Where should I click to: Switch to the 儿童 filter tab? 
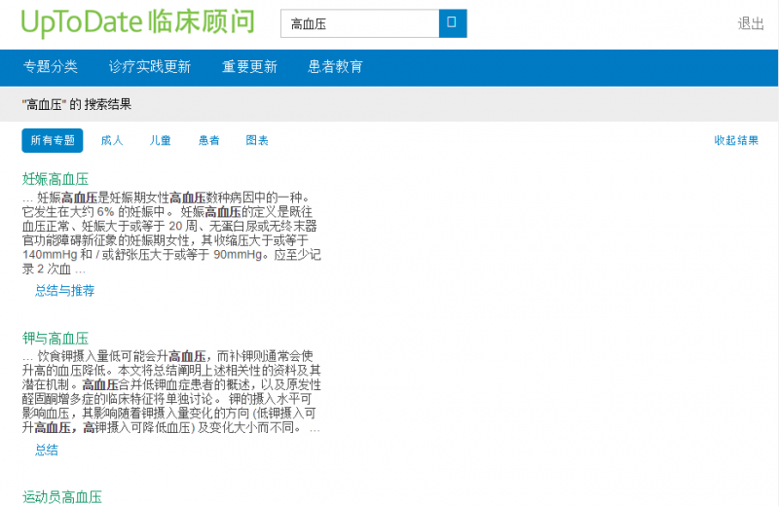(161, 140)
